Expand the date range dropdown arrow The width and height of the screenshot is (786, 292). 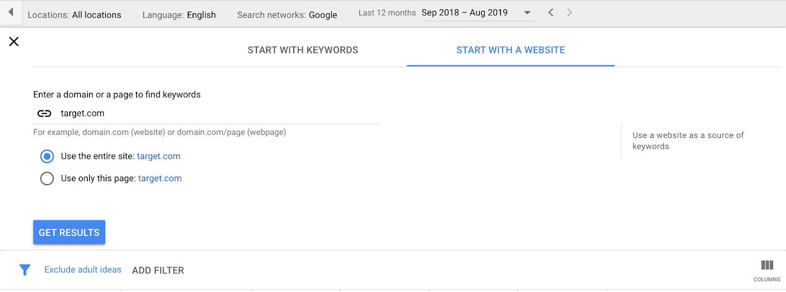click(527, 13)
